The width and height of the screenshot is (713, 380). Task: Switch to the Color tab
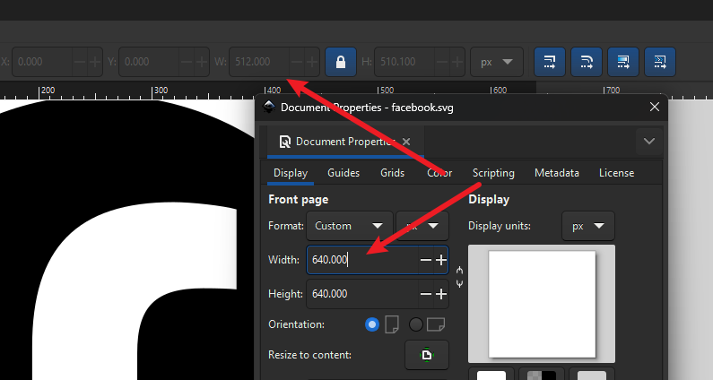[x=439, y=173]
